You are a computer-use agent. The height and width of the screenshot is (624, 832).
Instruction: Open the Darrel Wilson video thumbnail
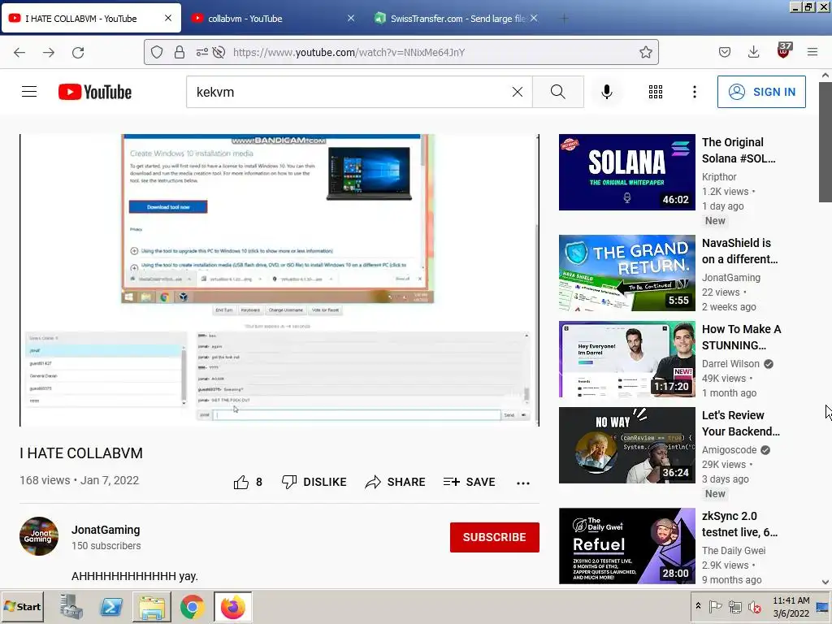626,358
